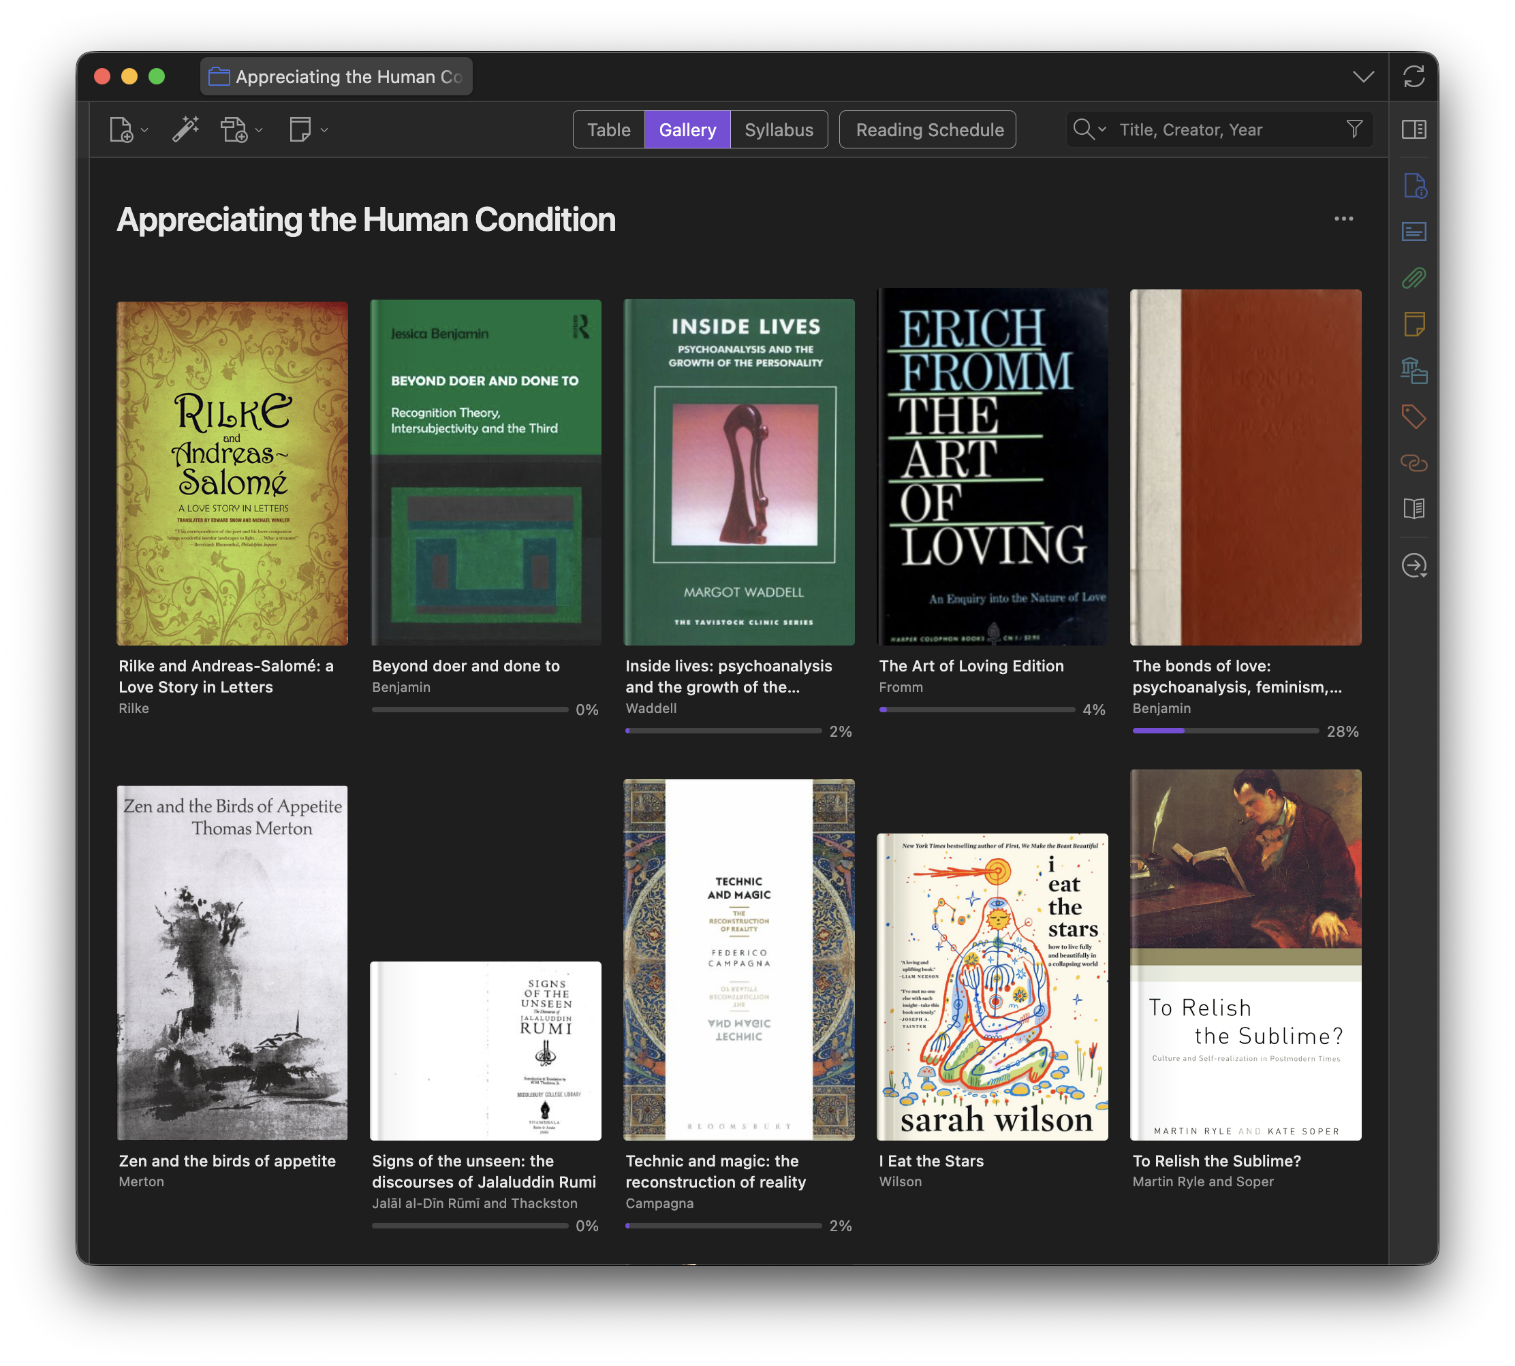
Task: Open the Rilke and Andreas-Salomé book cover
Action: [x=232, y=473]
